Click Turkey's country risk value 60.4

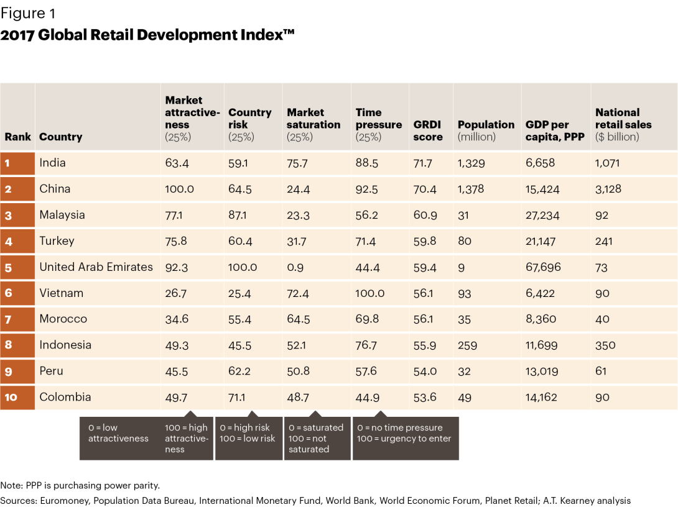pos(240,241)
